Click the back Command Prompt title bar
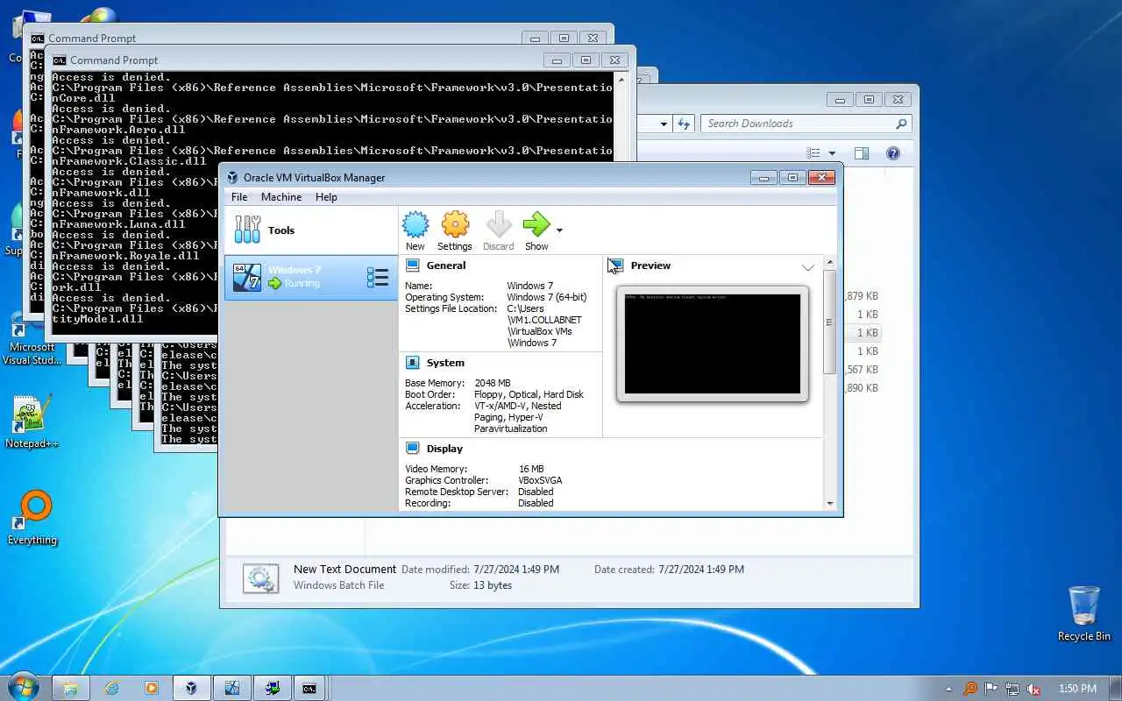This screenshot has height=701, width=1122. [320, 38]
